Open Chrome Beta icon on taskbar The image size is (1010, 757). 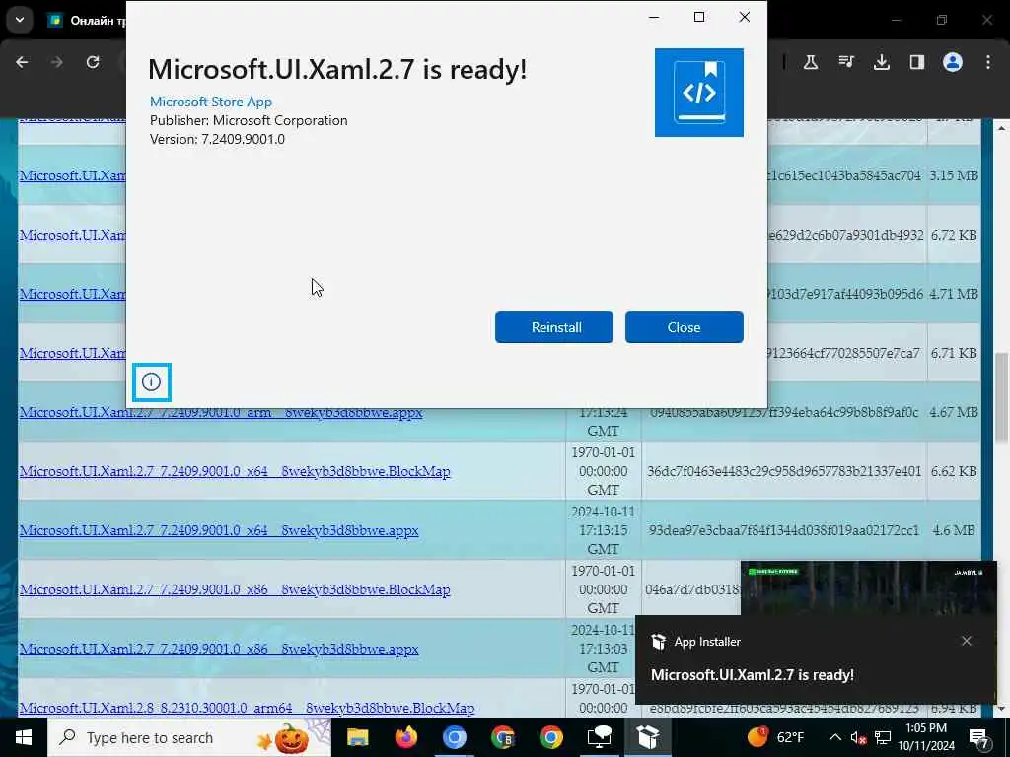[x=502, y=737]
